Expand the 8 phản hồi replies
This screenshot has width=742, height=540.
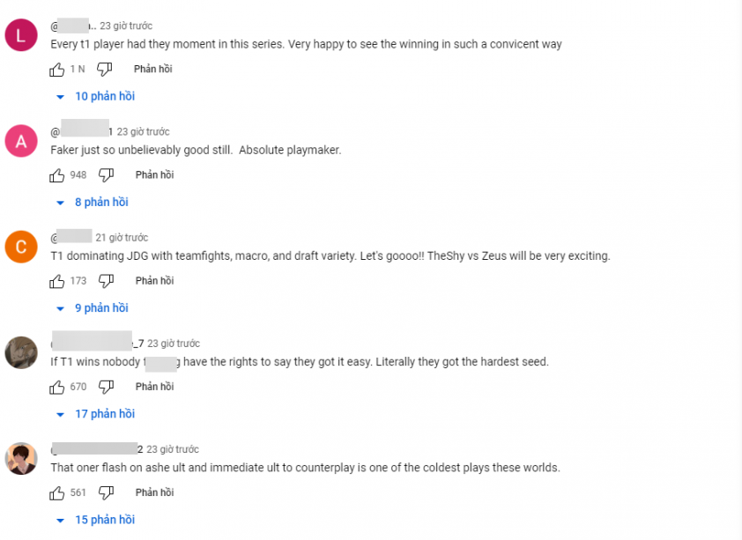pos(93,203)
